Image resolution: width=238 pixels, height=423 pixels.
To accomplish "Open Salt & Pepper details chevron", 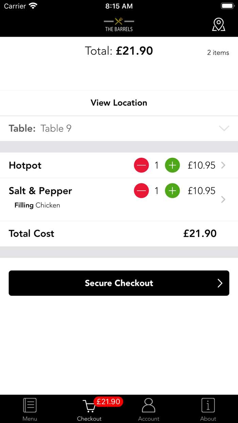I will coord(223,200).
